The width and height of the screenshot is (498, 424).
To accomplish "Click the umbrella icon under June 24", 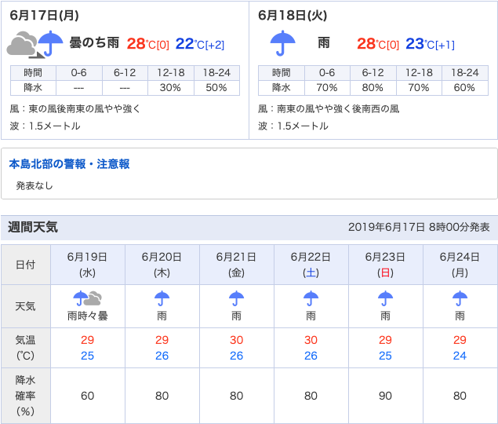I will click(460, 298).
